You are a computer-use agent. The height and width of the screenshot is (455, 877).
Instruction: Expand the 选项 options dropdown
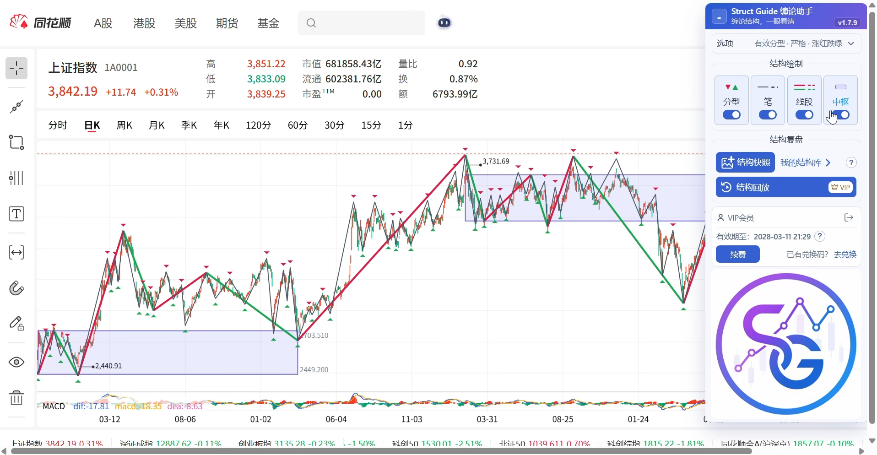[786, 43]
